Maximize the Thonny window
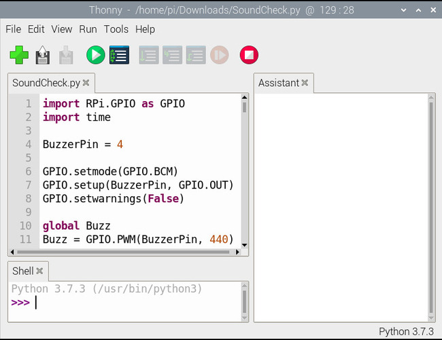This screenshot has width=442, height=340. coord(419,10)
